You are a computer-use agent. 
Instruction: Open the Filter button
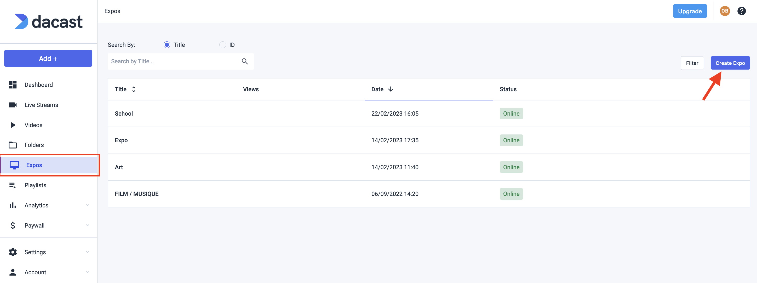tap(692, 63)
